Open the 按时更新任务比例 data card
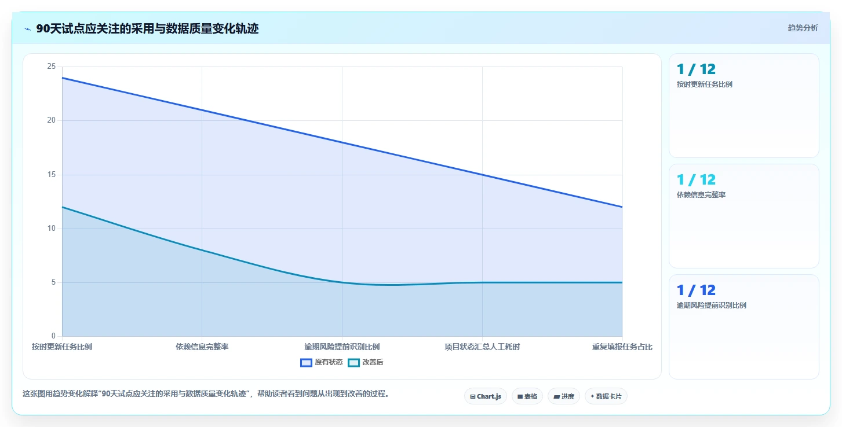This screenshot has width=842, height=427. click(744, 105)
